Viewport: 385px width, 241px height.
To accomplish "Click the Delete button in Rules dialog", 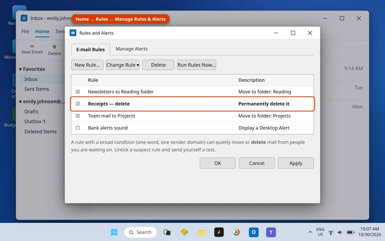I will point(158,65).
